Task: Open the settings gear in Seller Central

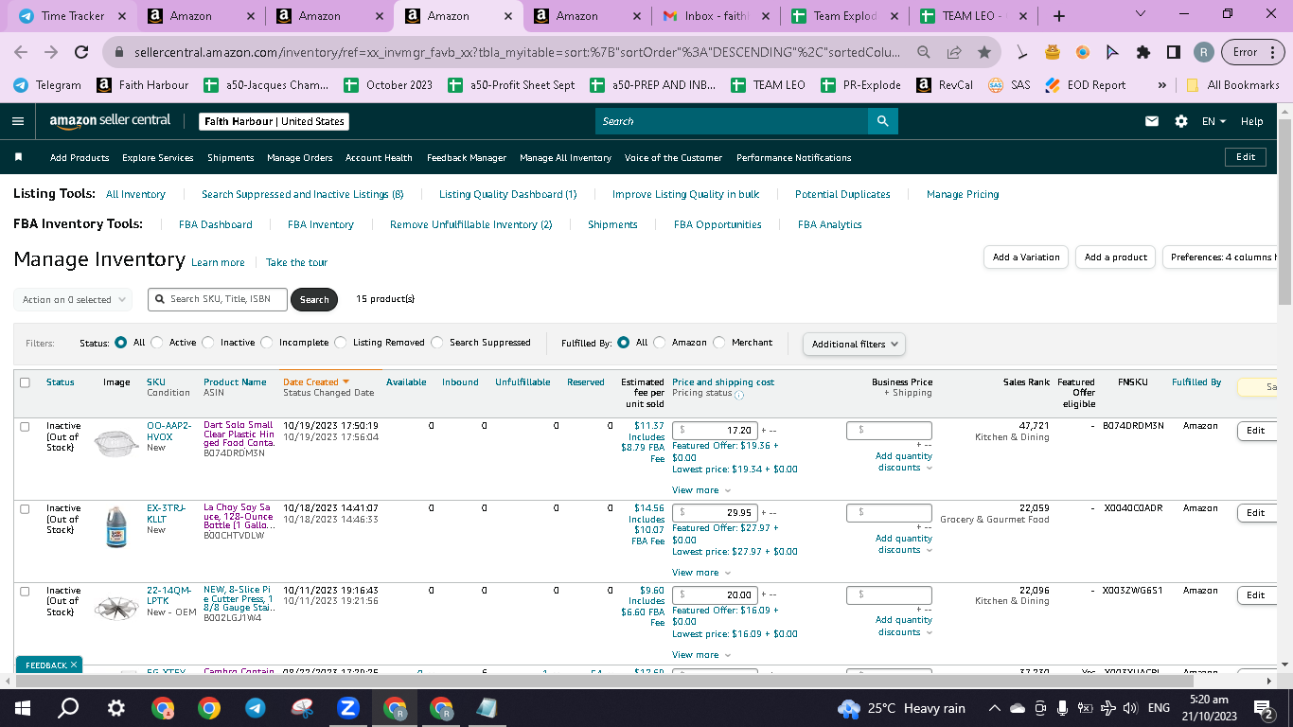Action: [1181, 121]
